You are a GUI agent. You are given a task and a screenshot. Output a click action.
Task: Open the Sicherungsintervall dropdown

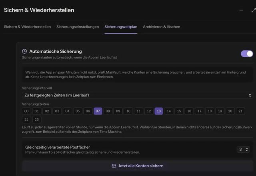tap(138, 95)
